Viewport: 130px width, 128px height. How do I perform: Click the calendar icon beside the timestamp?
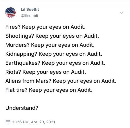[8, 122]
